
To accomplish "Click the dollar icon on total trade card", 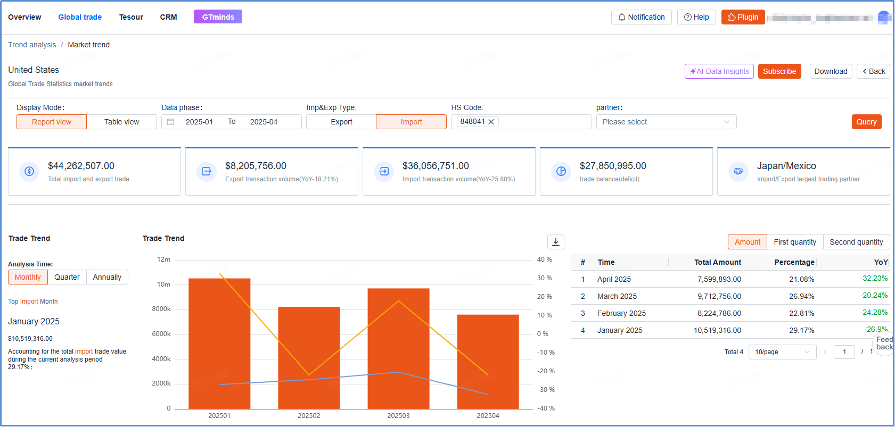I will (x=29, y=171).
